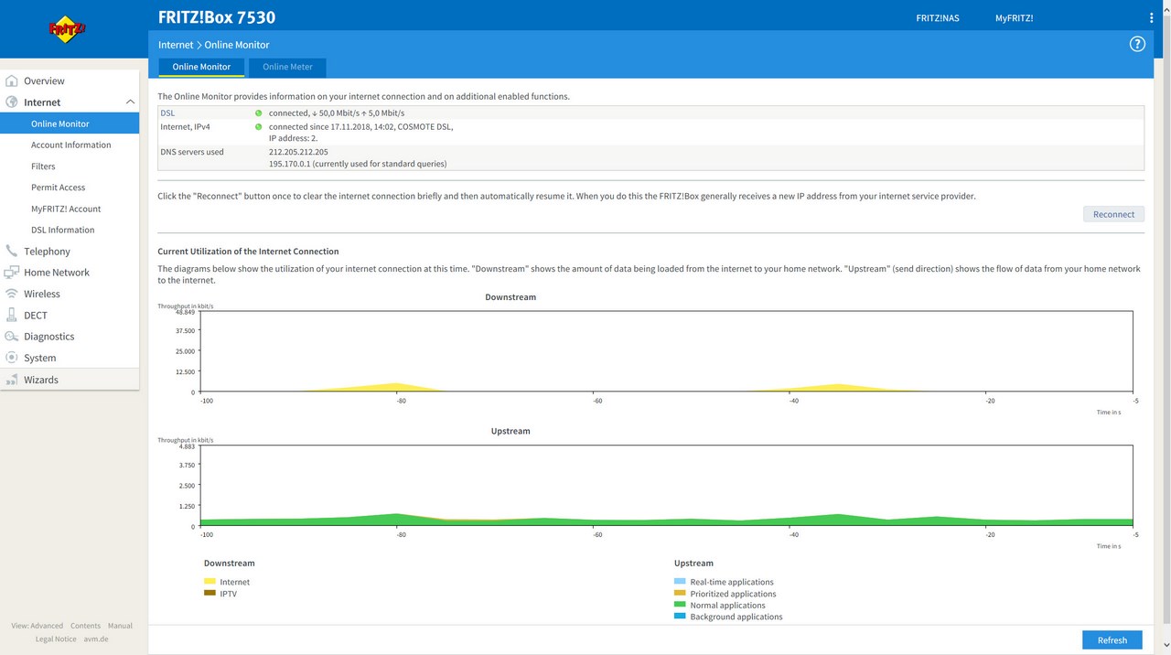Open MyFRITZ! from the header
Image resolution: width=1171 pixels, height=655 pixels.
[x=1014, y=18]
